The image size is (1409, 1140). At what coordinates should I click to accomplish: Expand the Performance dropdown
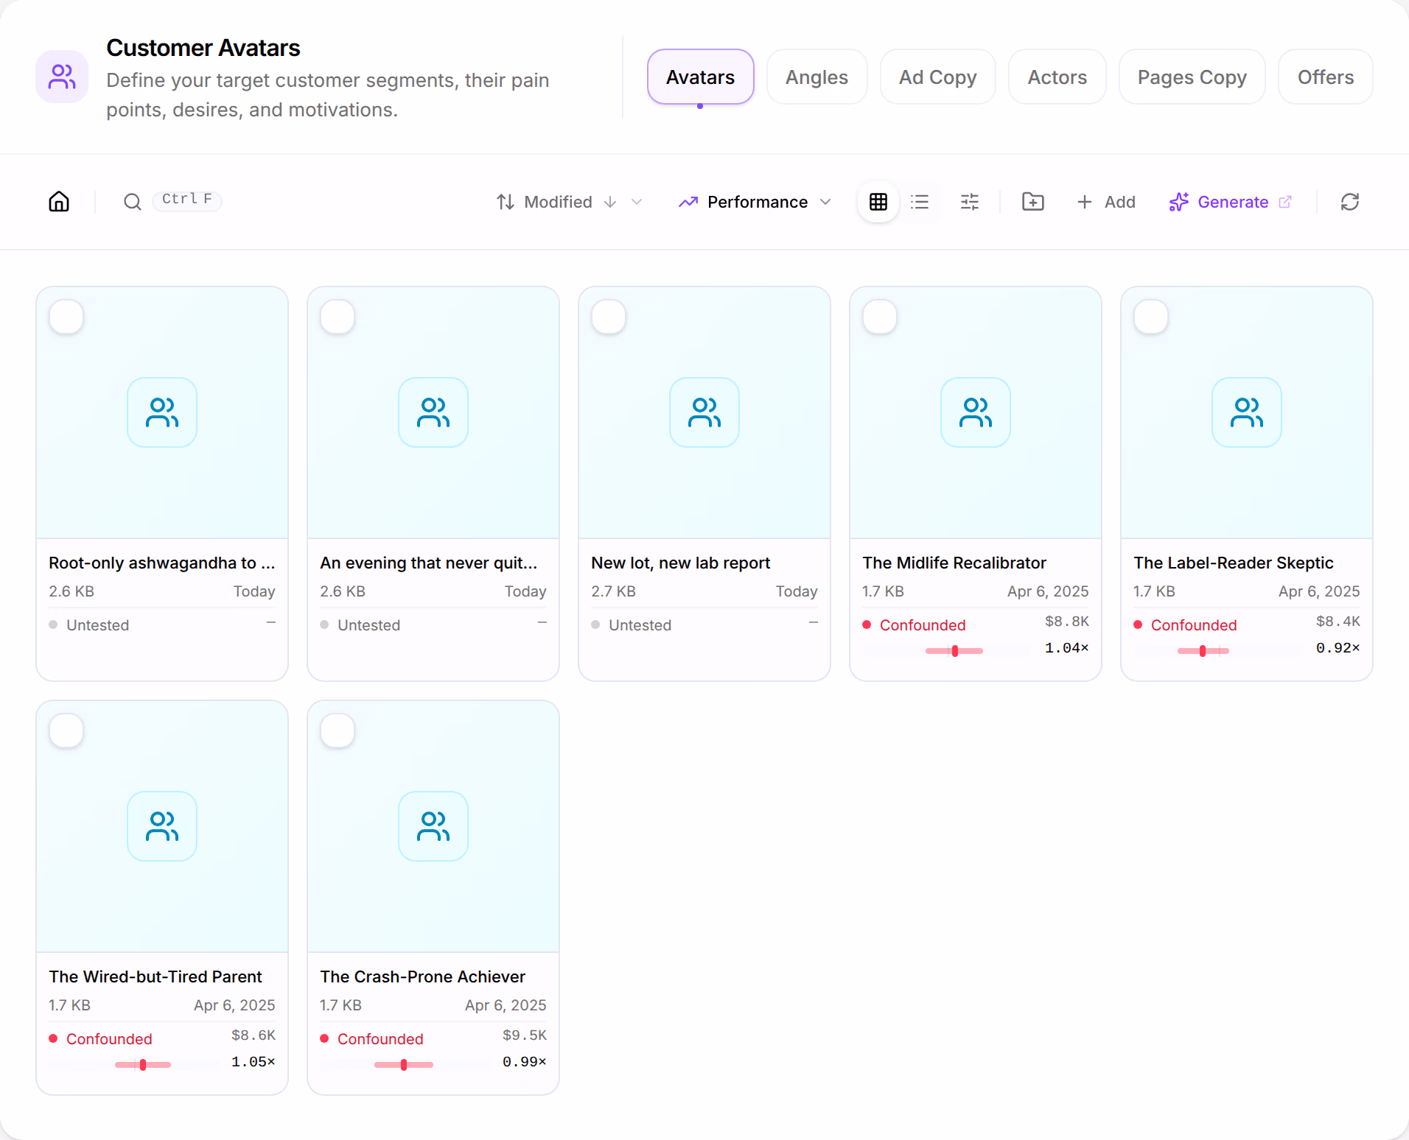[x=756, y=202]
